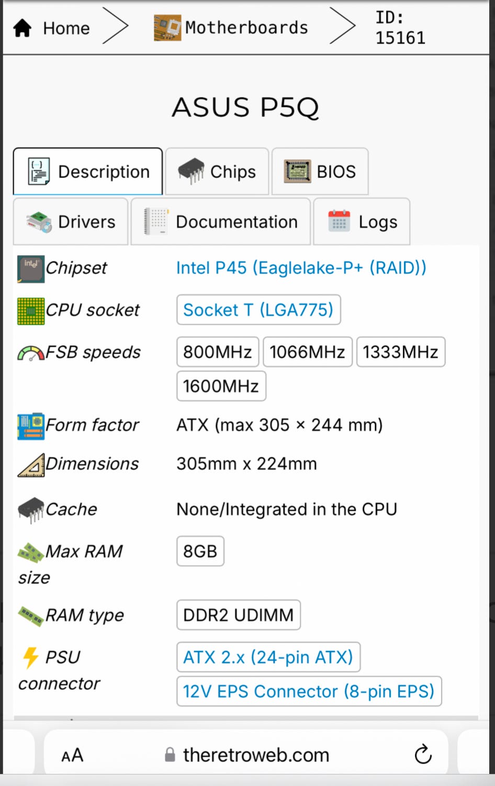The image size is (495, 786).
Task: Click the FSB speeds label
Action: pyautogui.click(x=93, y=352)
